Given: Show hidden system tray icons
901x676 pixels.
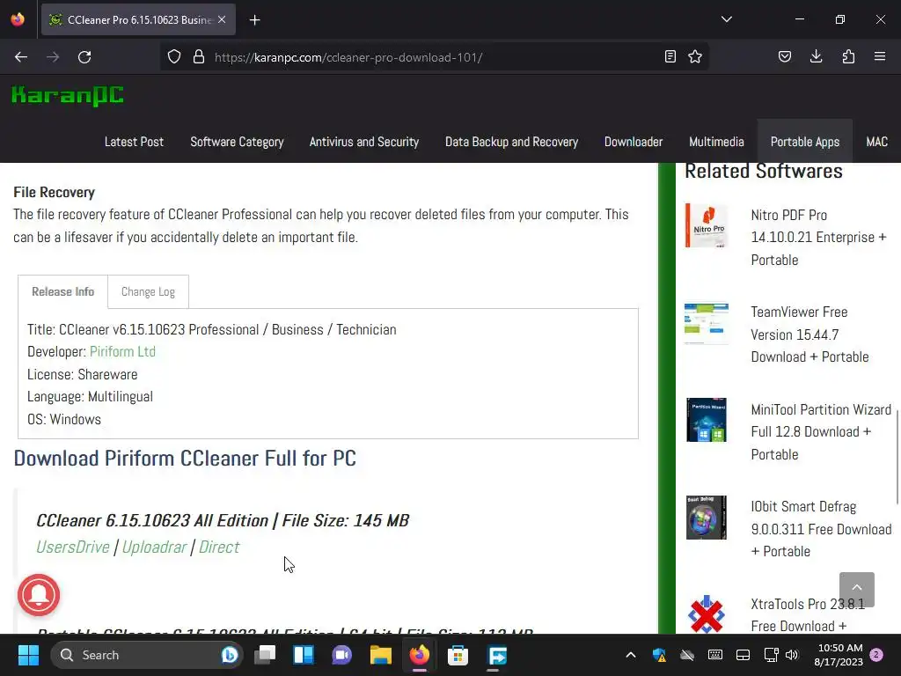Looking at the screenshot, I should [630, 655].
